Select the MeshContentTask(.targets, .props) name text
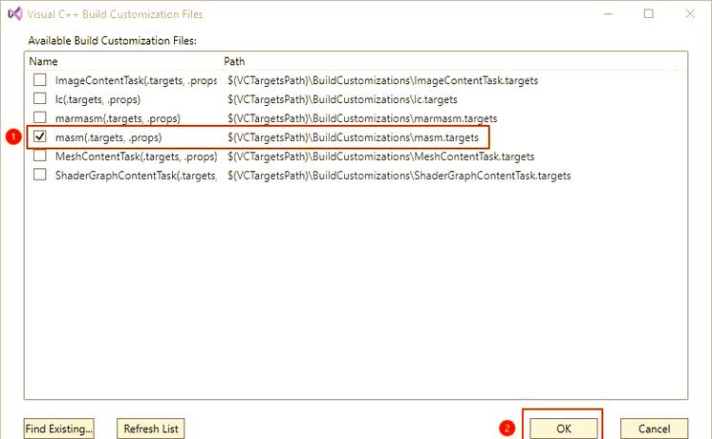 (x=137, y=157)
